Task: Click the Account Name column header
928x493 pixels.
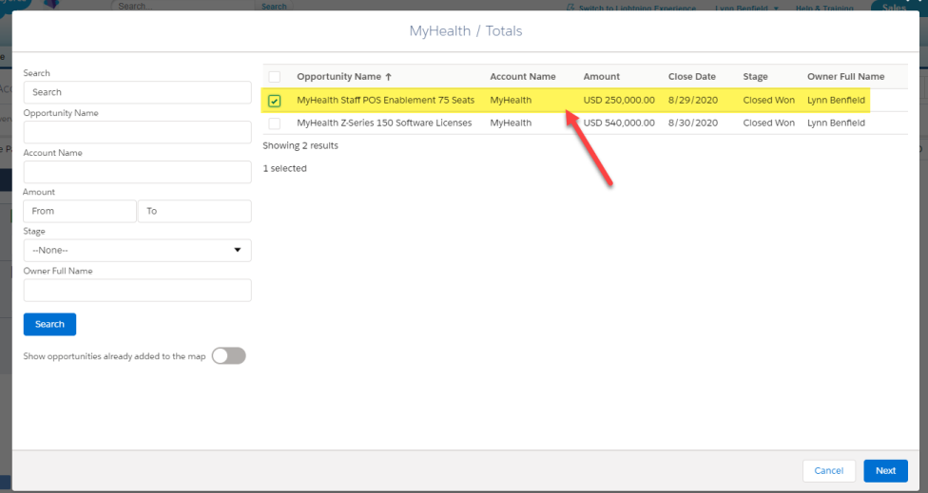Action: [x=523, y=77]
